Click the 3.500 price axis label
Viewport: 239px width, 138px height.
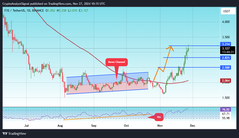[226, 37]
